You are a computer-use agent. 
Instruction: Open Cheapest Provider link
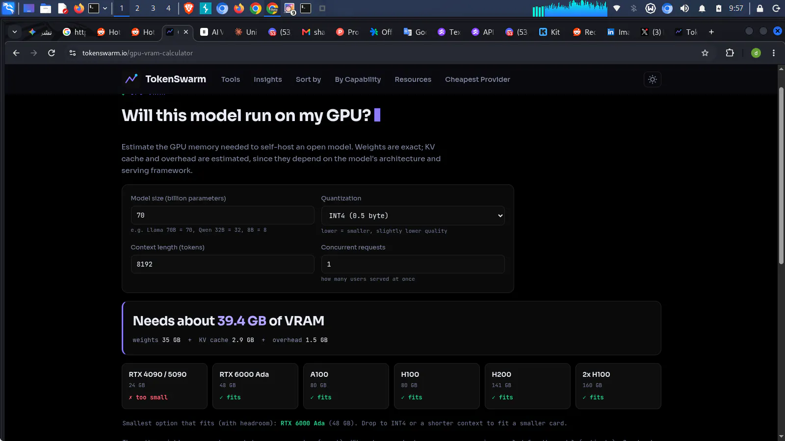(x=477, y=79)
